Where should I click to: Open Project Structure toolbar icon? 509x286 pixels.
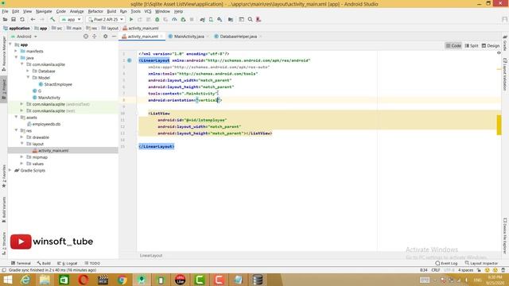pyautogui.click(x=231, y=19)
